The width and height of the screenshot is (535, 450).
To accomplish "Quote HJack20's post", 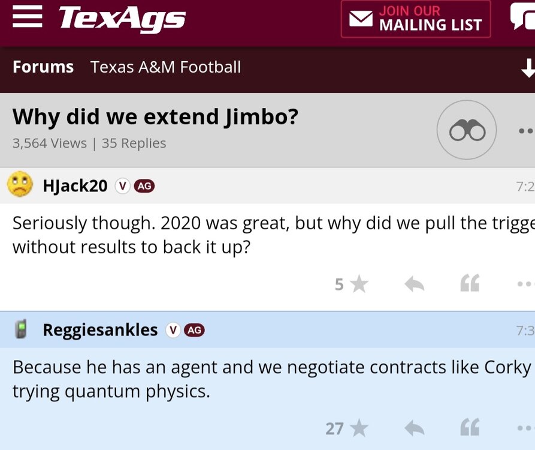I will (470, 283).
